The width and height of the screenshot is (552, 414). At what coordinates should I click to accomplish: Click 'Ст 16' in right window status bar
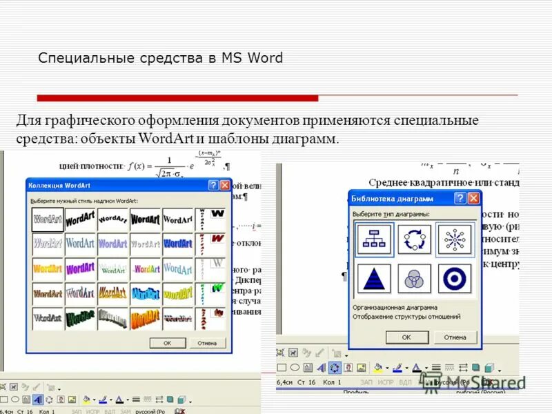click(306, 382)
